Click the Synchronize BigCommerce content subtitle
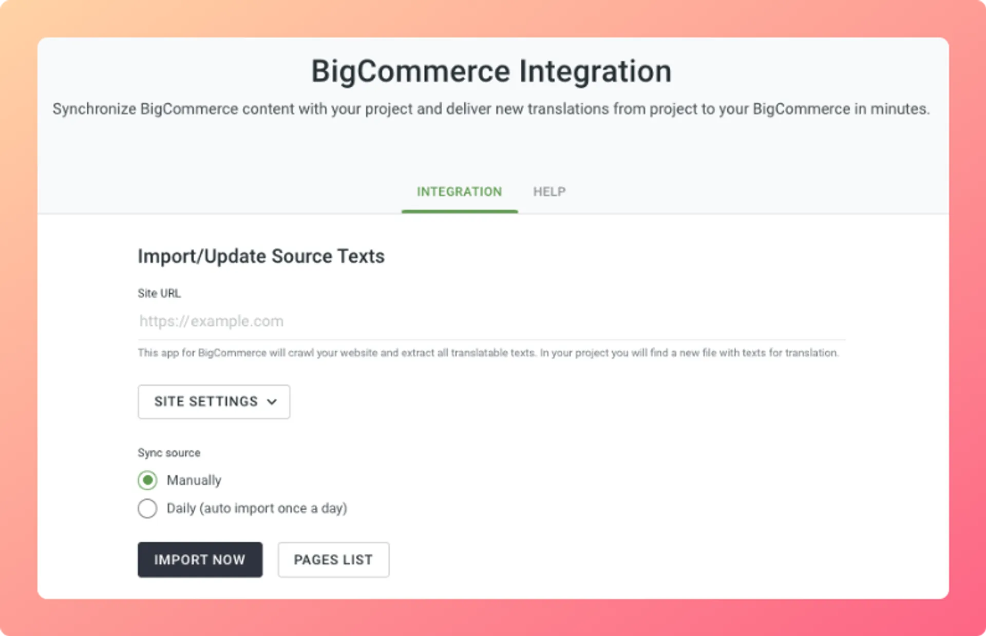Viewport: 986px width, 636px height. pos(491,109)
